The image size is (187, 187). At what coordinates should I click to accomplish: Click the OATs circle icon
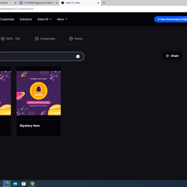click(3, 39)
